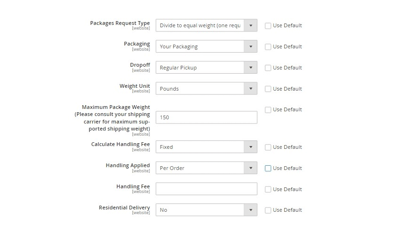Check Use Default for Maximum Package Weight
The image size is (393, 239).
point(268,110)
